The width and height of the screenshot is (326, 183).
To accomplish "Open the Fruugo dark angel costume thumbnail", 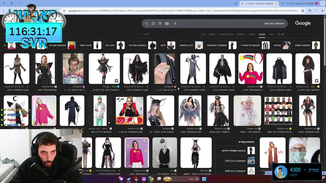I will [104, 69].
